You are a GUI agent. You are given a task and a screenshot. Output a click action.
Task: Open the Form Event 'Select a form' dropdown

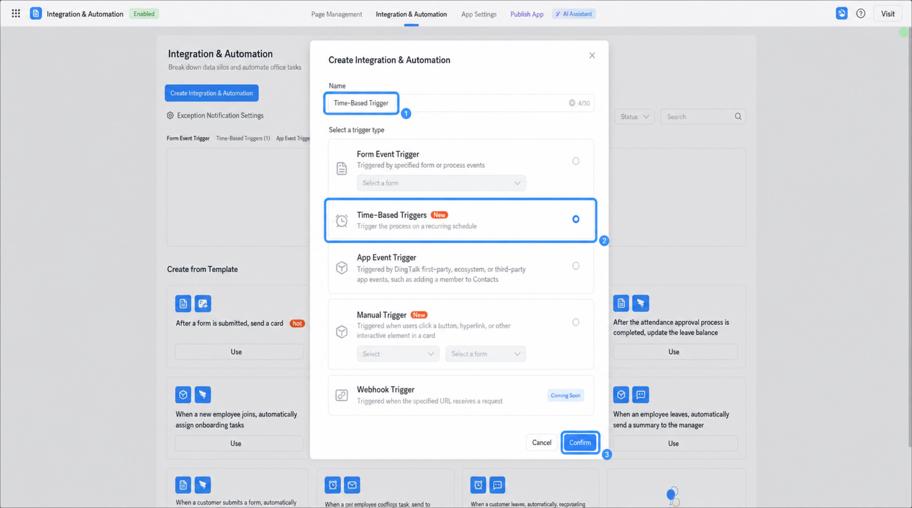coord(441,183)
